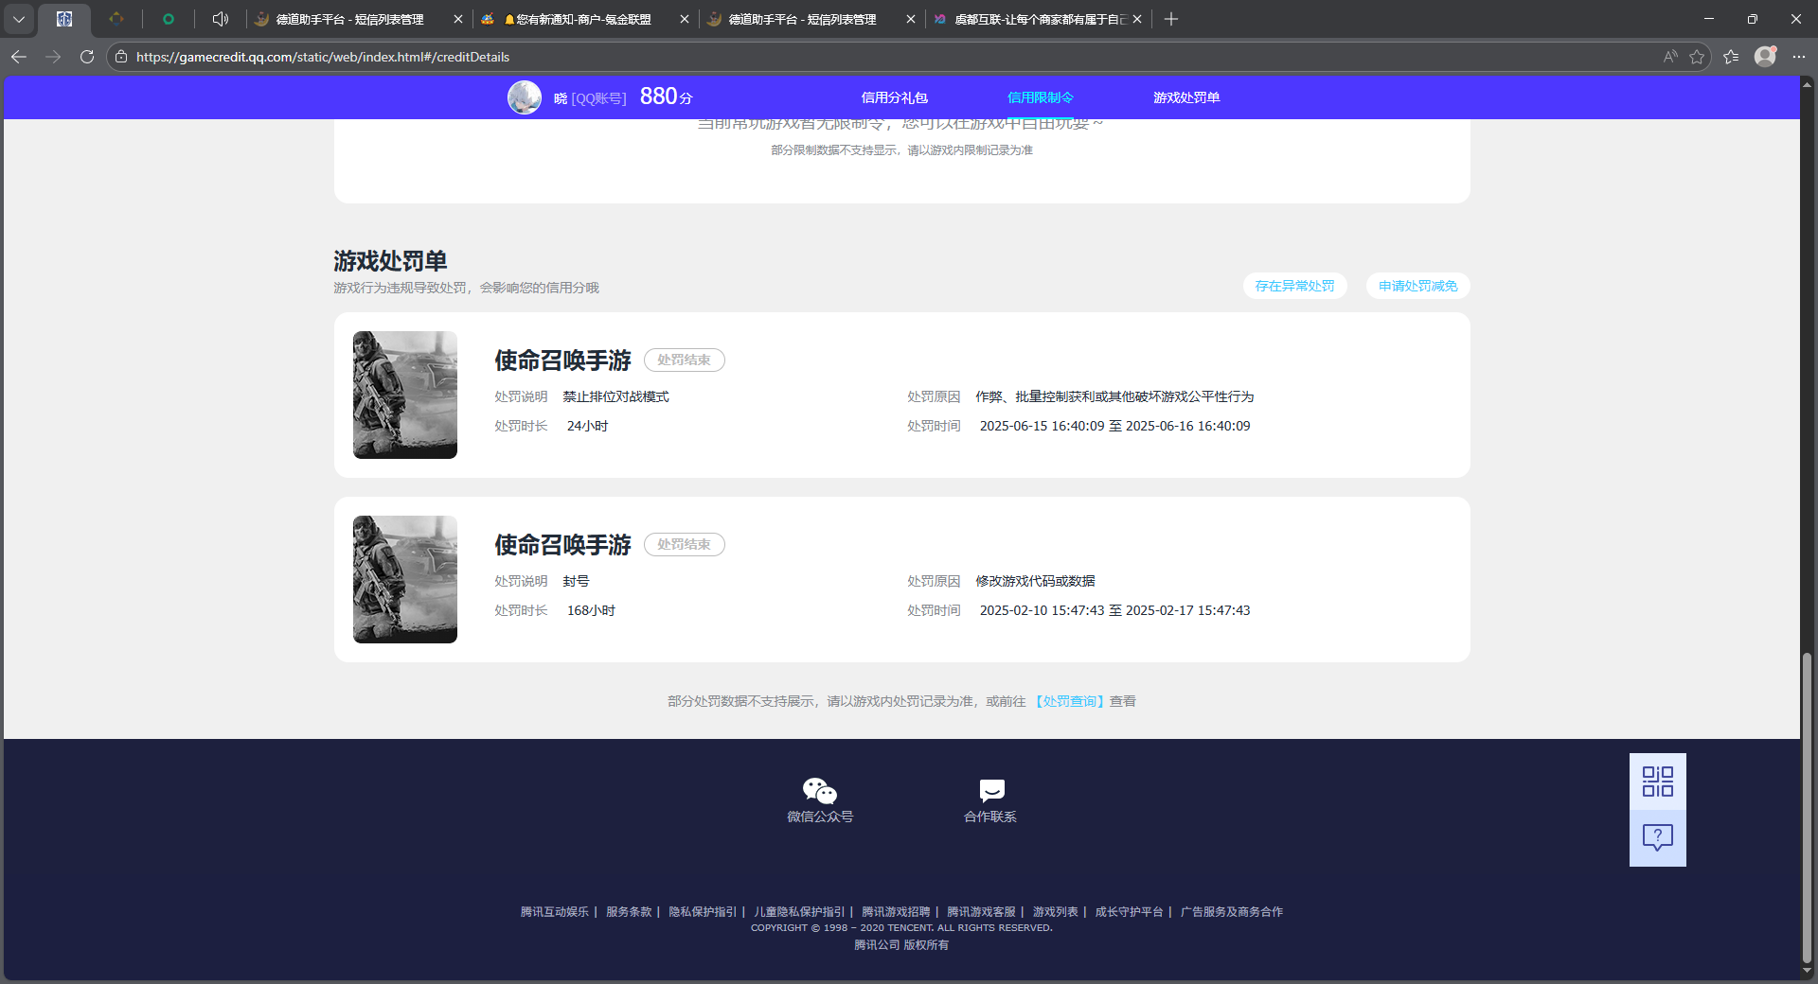
Task: Click the vertical scrollbar thumb
Action: point(1808,807)
